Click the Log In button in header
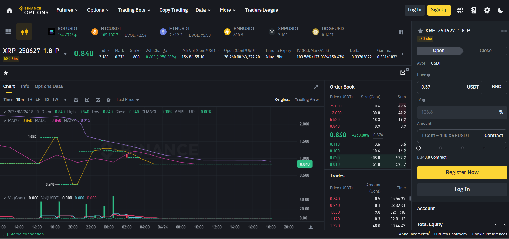Screen dimensions: 509x239 point(415,10)
